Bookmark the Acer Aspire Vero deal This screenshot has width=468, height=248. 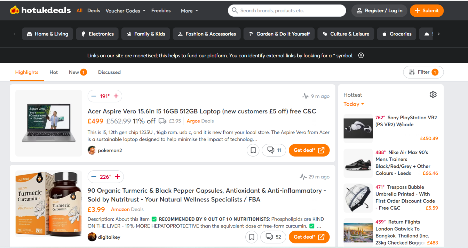click(253, 150)
